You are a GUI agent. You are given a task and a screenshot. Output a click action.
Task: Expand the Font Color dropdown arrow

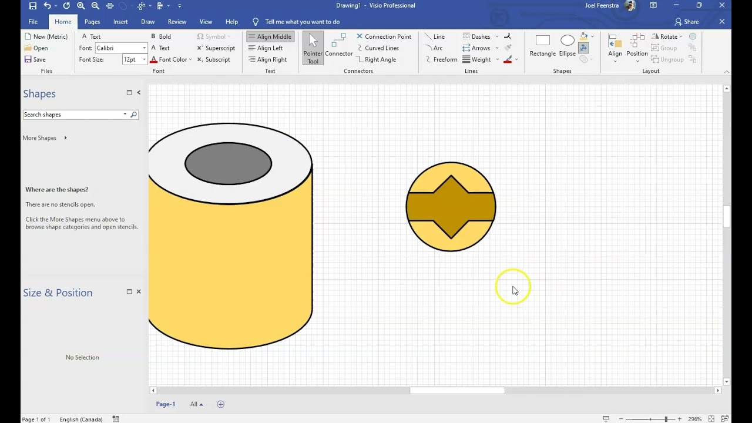(190, 59)
